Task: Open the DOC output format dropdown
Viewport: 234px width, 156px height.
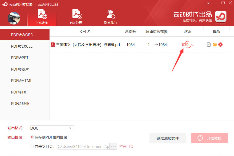Action: pos(70,128)
